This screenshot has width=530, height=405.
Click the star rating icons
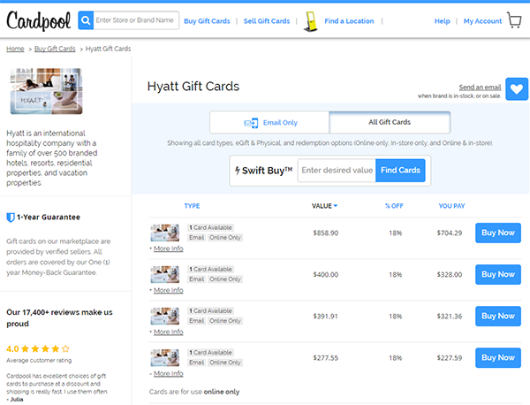click(45, 348)
